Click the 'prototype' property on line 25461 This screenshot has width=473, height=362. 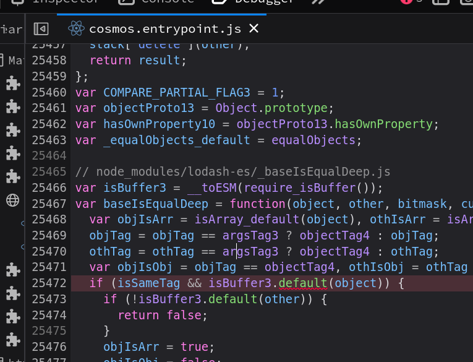click(x=296, y=108)
